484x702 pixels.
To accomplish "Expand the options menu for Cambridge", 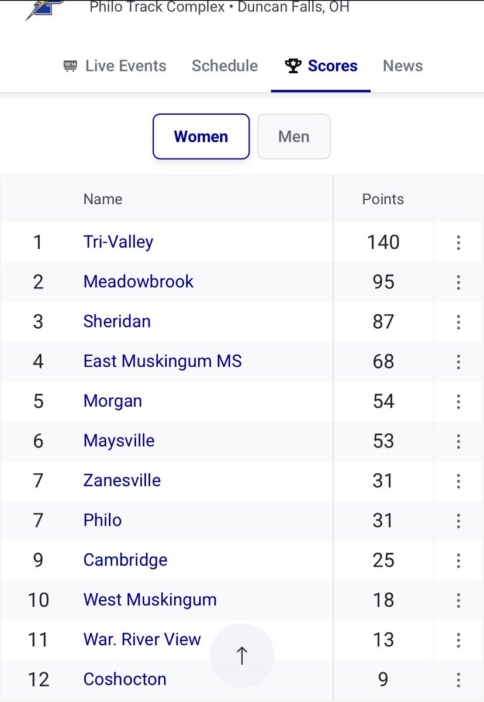I will (458, 560).
